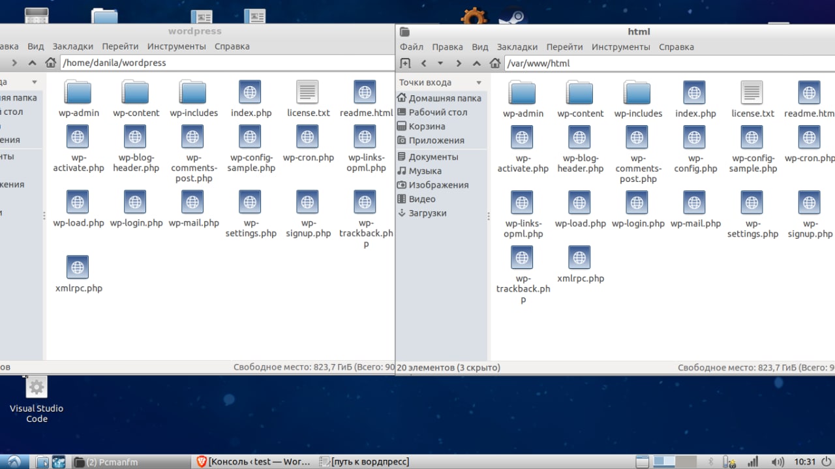Screen dimensions: 835x469
Task: Select xmlrpc.php in the html window
Action: tap(580, 265)
